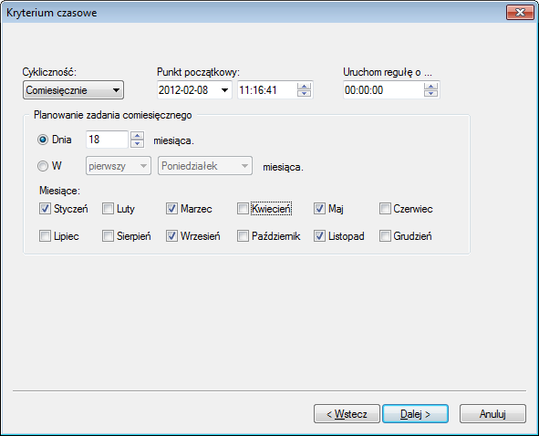539x436 pixels.
Task: Select the Dnia radio button
Action: pyautogui.click(x=43, y=140)
